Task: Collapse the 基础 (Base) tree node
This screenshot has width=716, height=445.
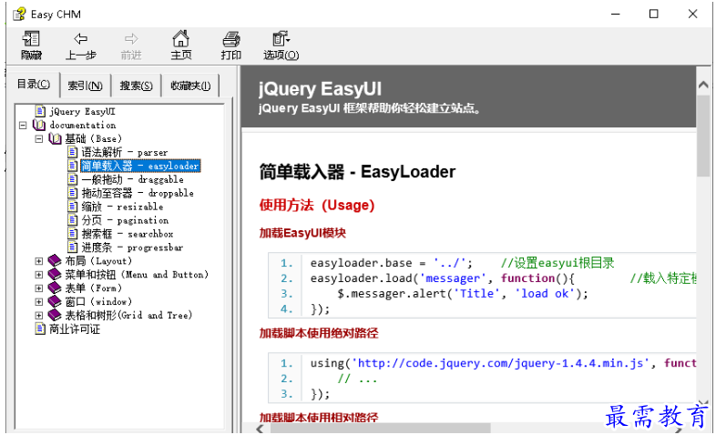Action: click(x=39, y=138)
